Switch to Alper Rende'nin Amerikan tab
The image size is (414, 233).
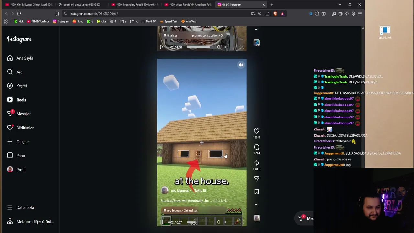point(188,5)
